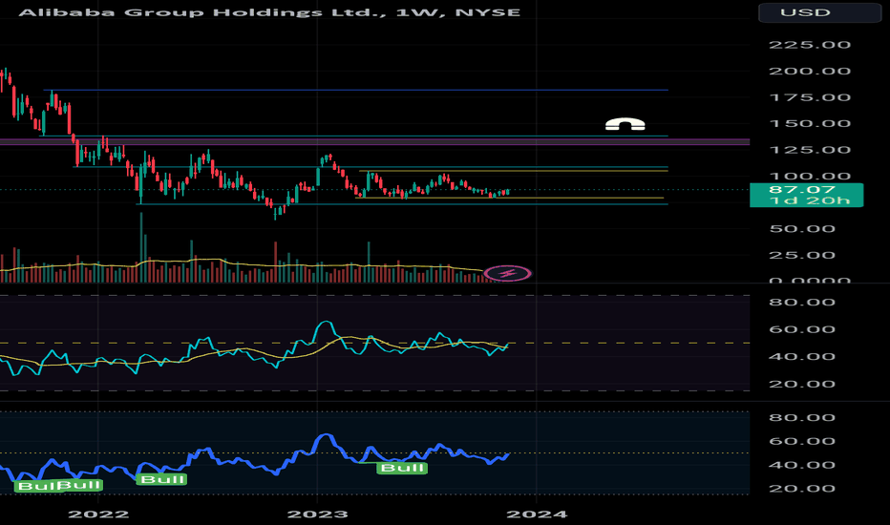Click the Alibaba Group Holdings chart title
The height and width of the screenshot is (525, 890).
click(269, 11)
